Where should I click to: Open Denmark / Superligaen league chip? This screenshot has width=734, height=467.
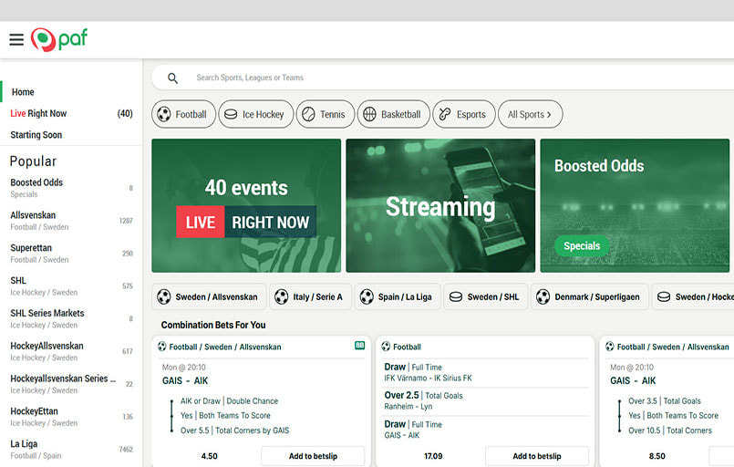tap(590, 296)
